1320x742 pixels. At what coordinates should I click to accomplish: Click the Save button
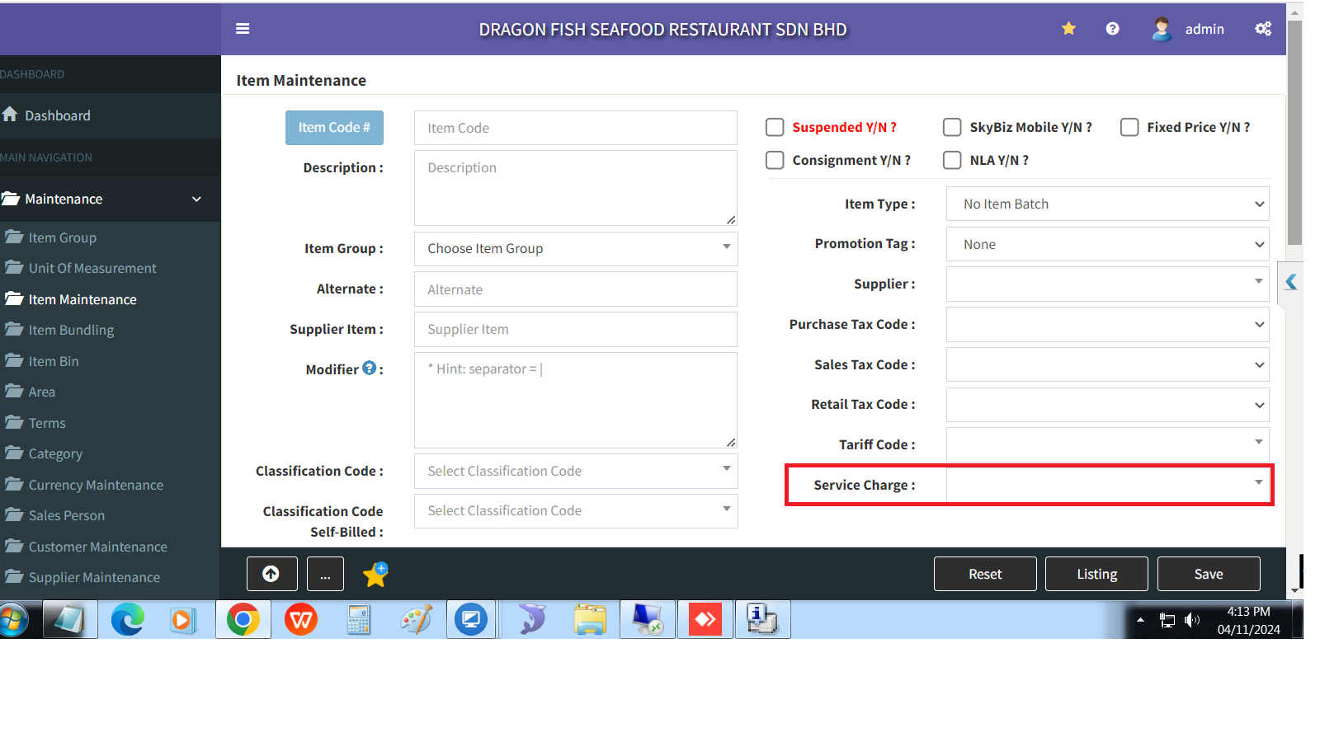pos(1208,574)
